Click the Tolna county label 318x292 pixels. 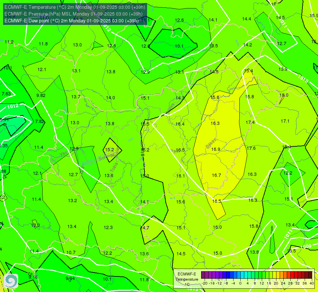(114, 167)
